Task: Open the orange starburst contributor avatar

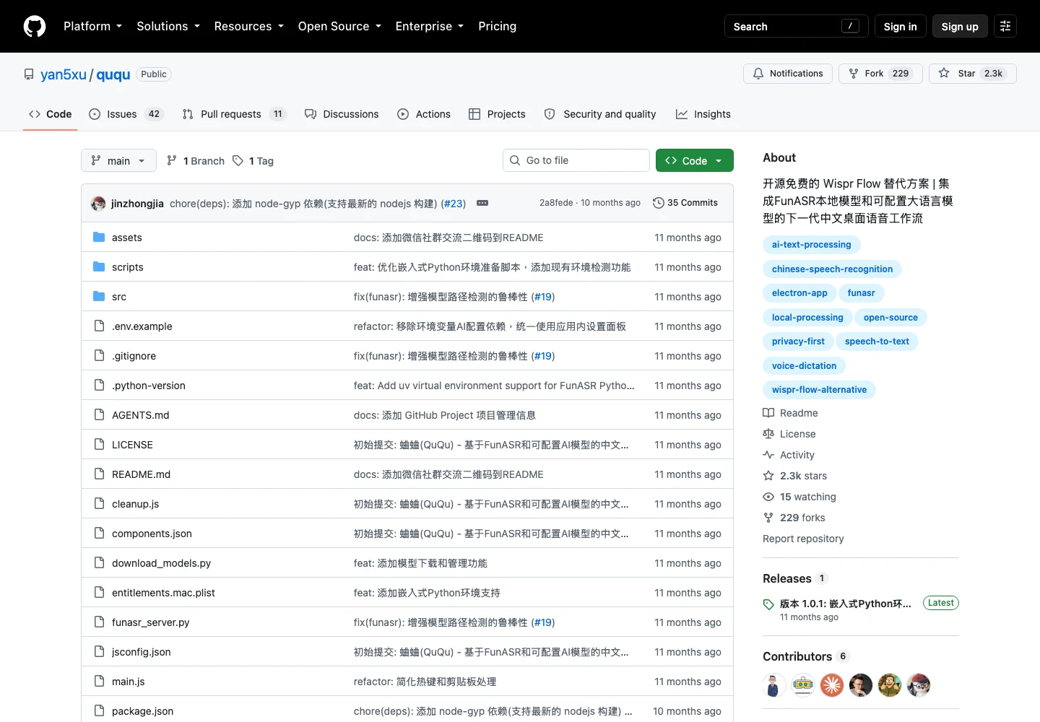Action: click(832, 684)
